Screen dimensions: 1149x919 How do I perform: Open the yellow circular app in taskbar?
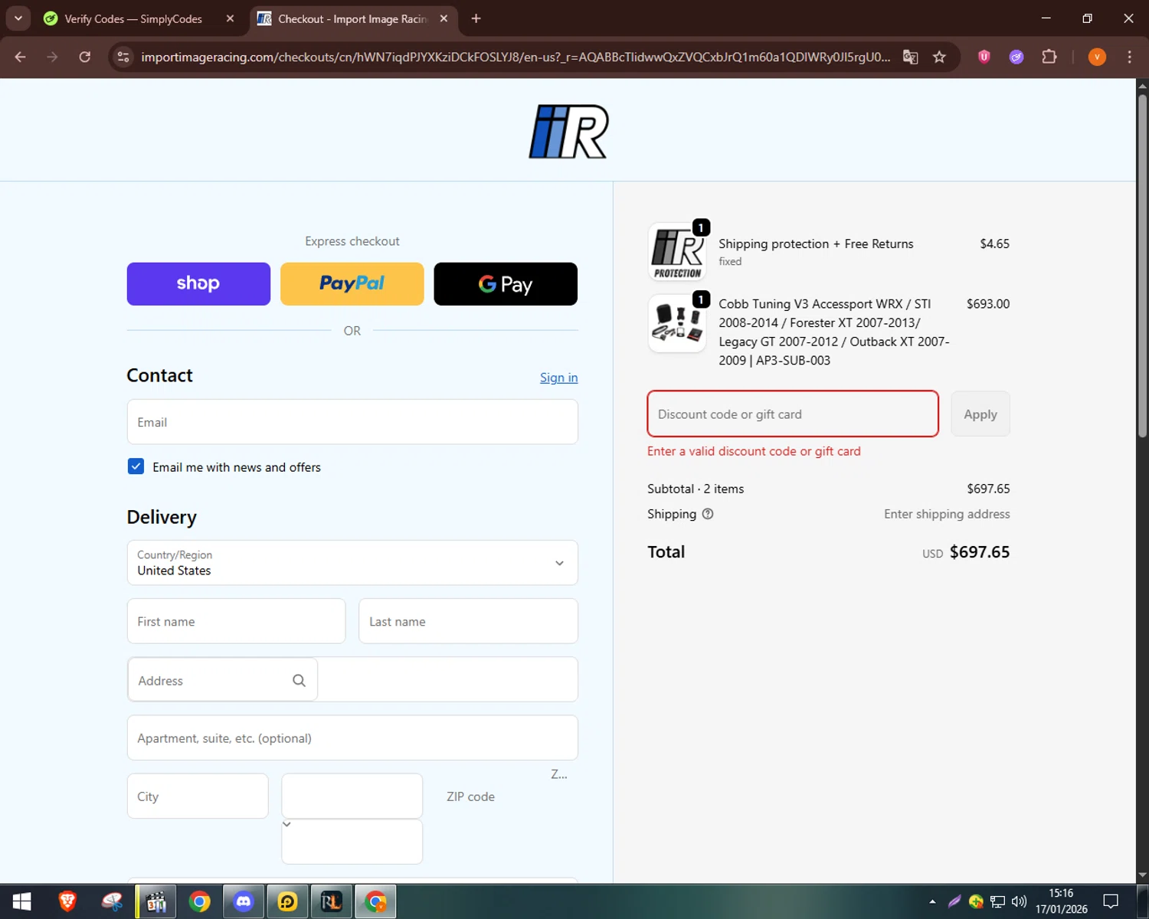coord(287,901)
